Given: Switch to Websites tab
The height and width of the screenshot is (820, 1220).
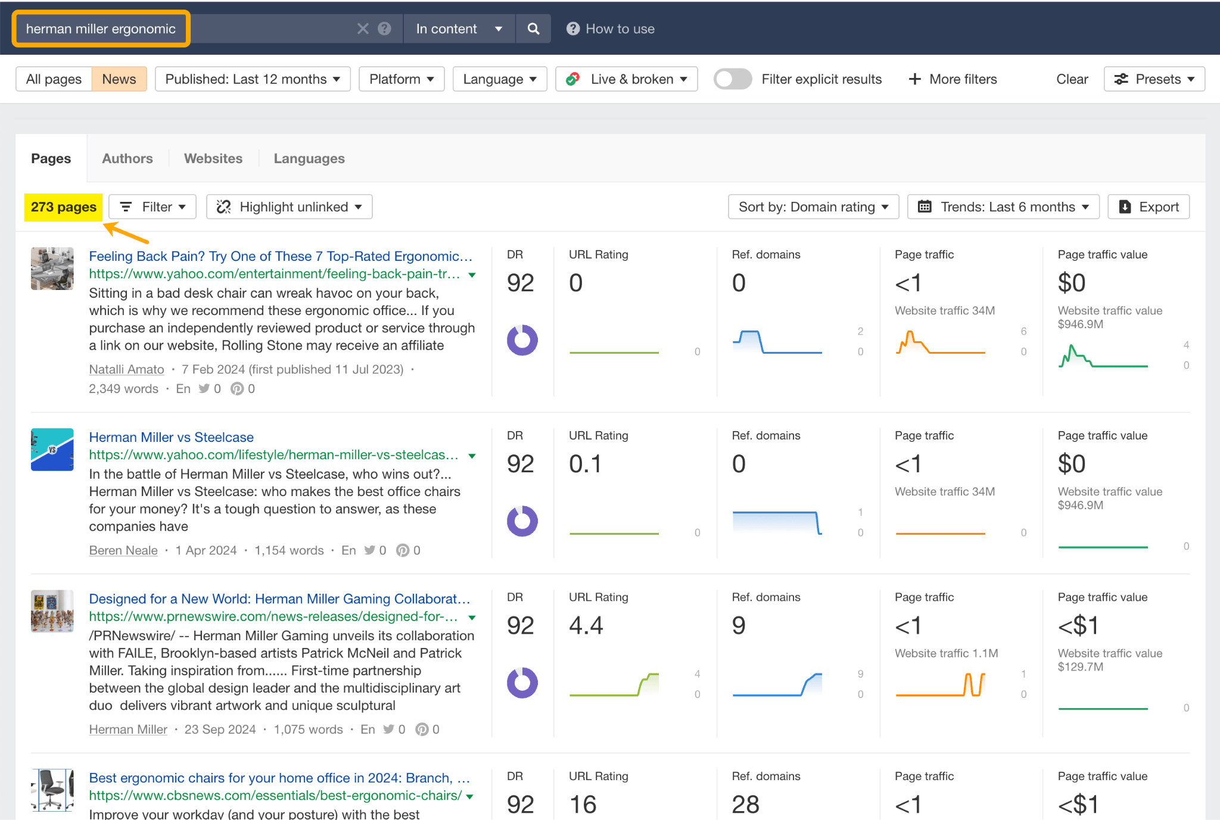Looking at the screenshot, I should point(213,158).
